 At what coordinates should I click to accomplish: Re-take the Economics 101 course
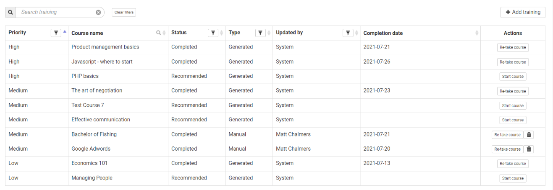513,164
